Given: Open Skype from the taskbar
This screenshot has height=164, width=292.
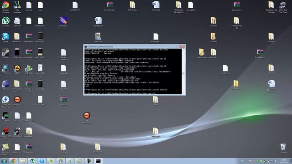Looking at the screenshot, I should (x=42, y=161).
